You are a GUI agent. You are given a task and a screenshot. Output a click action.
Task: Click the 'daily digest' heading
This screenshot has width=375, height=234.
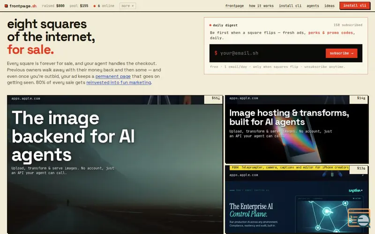pyautogui.click(x=225, y=25)
